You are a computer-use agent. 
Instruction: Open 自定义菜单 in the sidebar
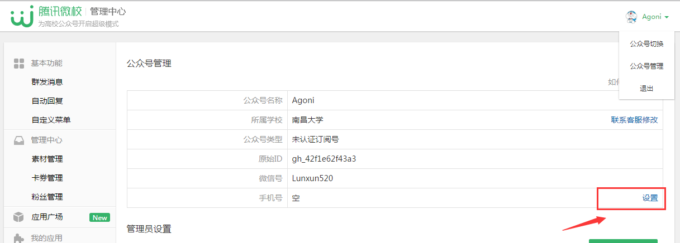pyautogui.click(x=51, y=120)
